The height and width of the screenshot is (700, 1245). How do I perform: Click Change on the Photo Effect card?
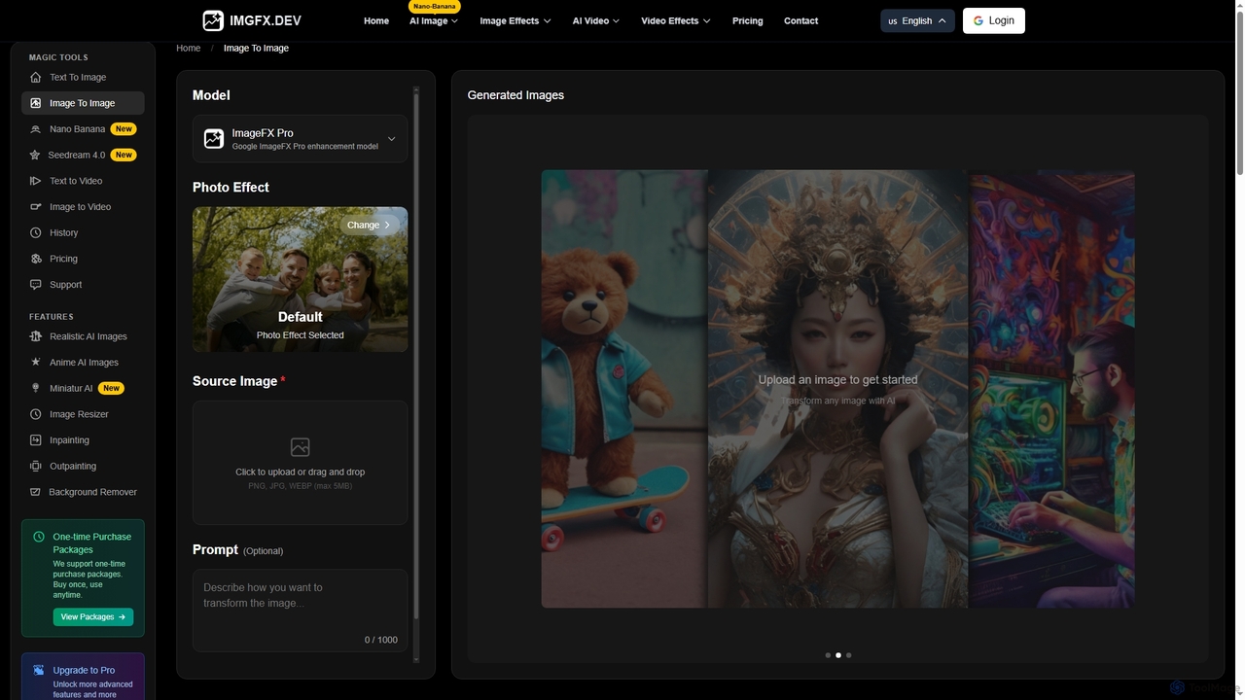pos(369,225)
